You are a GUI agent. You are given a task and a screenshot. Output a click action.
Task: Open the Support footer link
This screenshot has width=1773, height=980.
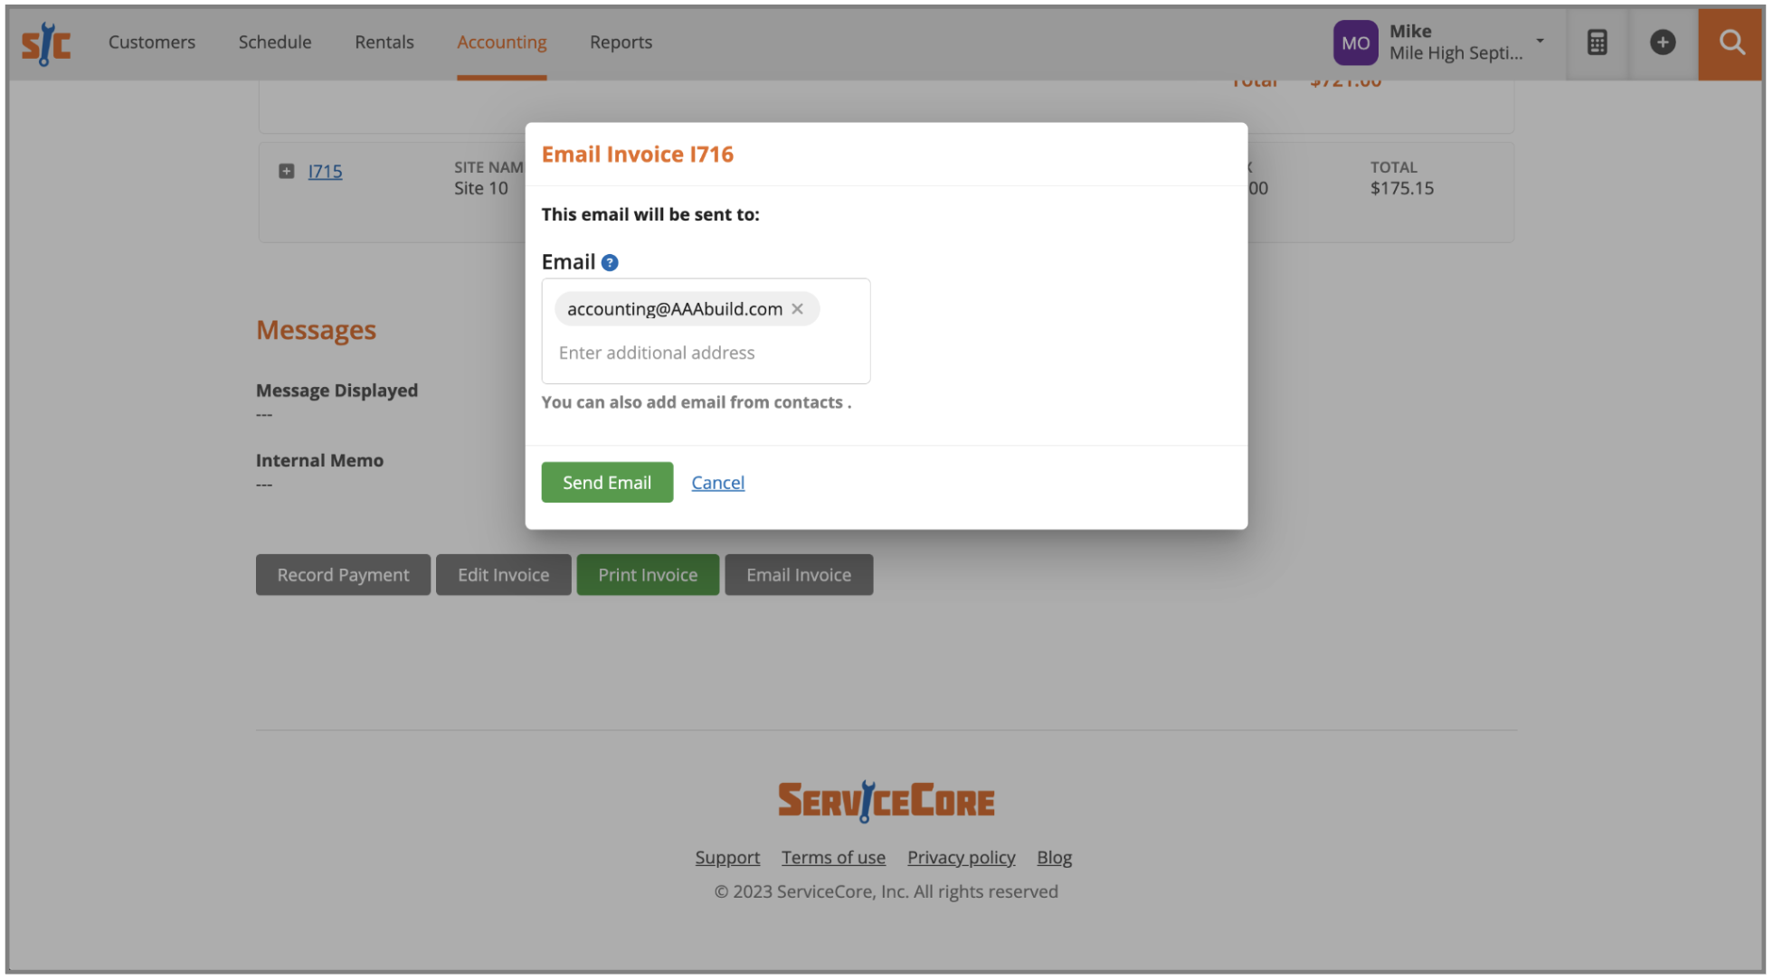pos(727,857)
